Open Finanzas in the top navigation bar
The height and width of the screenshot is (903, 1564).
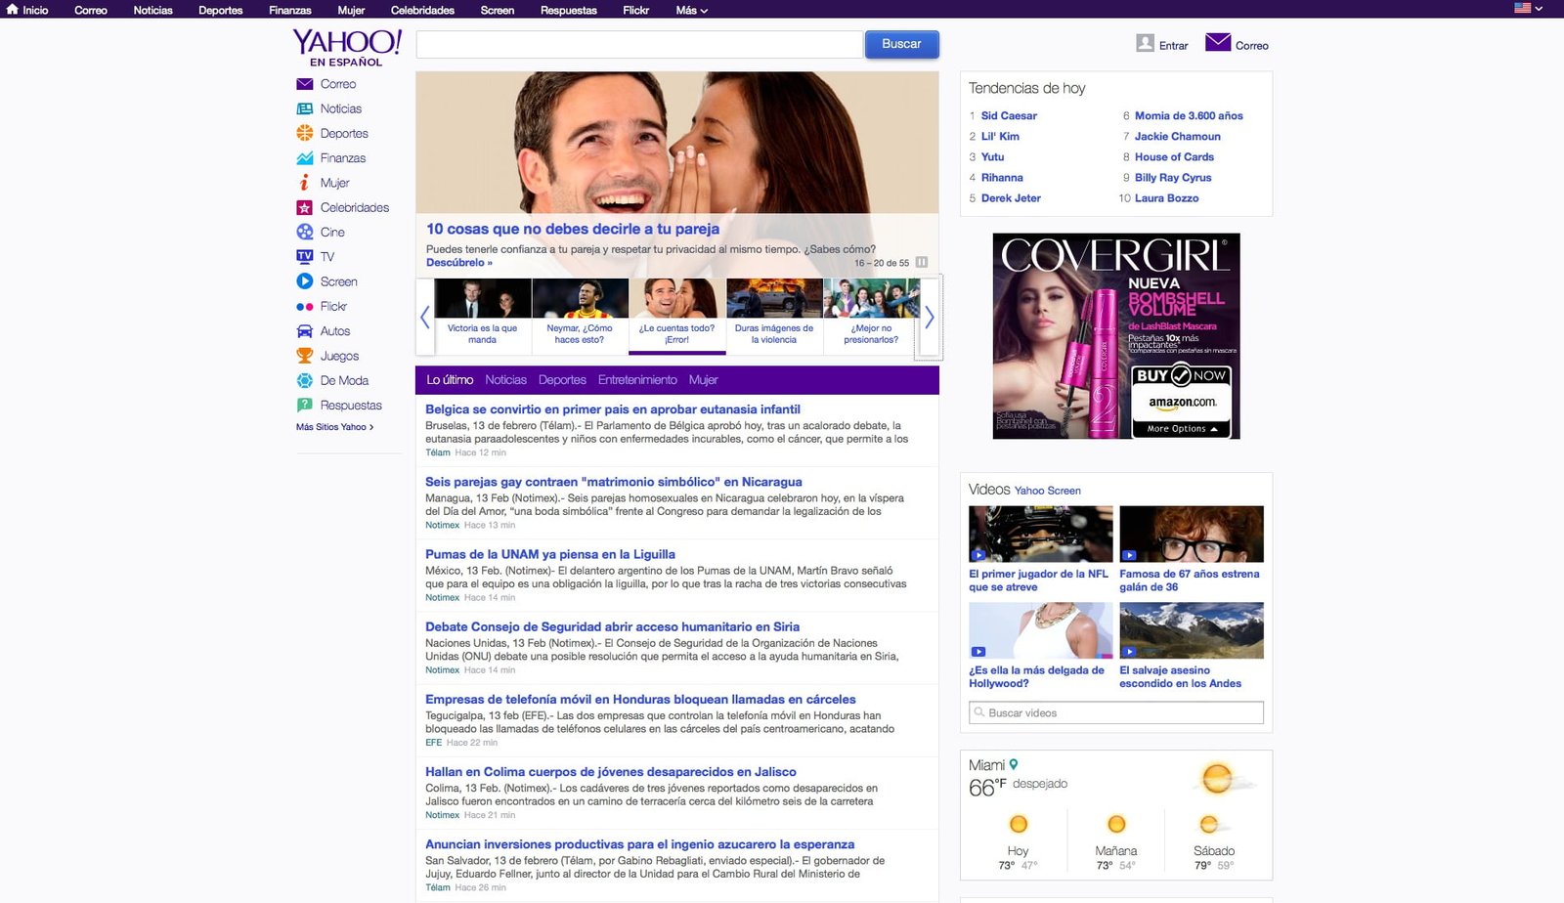(x=290, y=10)
